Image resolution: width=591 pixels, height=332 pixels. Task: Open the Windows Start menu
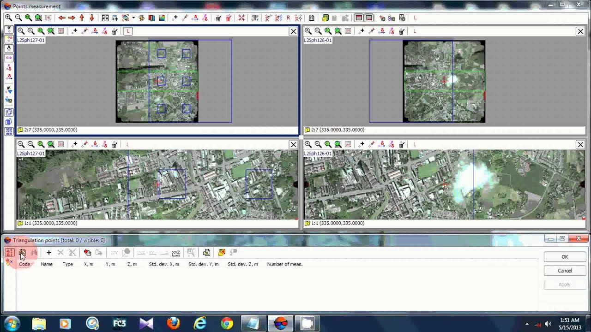(12, 323)
